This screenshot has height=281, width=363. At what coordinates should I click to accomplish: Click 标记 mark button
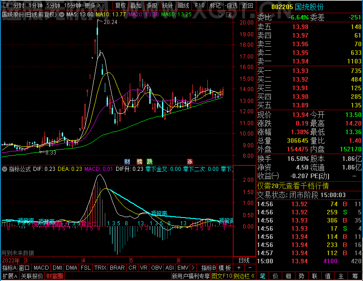[215, 5]
